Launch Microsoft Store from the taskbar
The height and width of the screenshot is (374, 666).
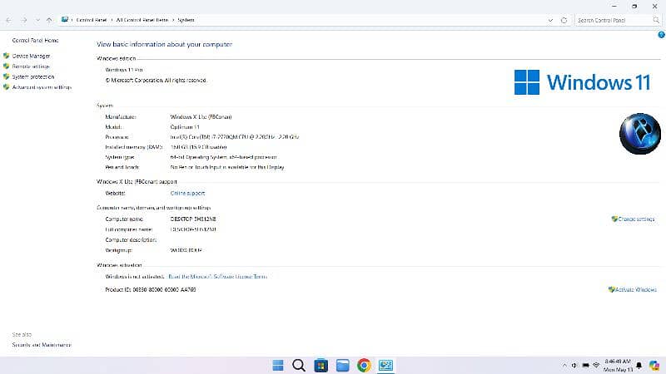pos(321,365)
